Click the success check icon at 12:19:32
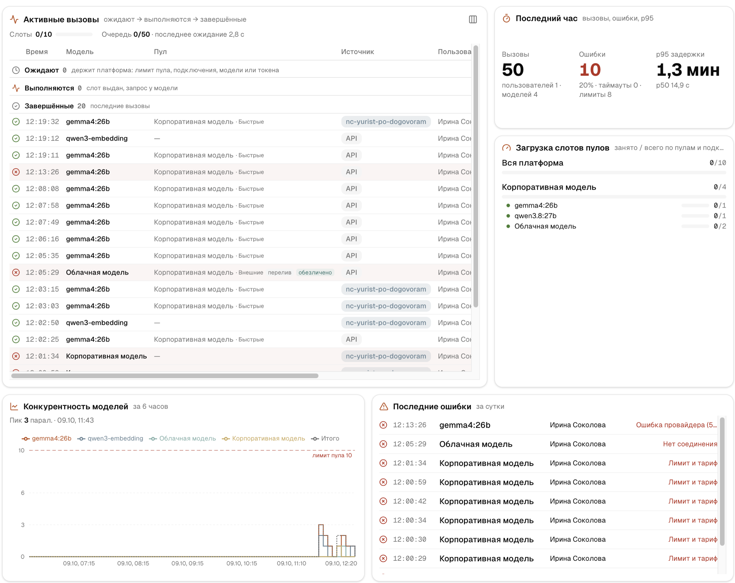The height and width of the screenshot is (583, 735). (x=16, y=121)
